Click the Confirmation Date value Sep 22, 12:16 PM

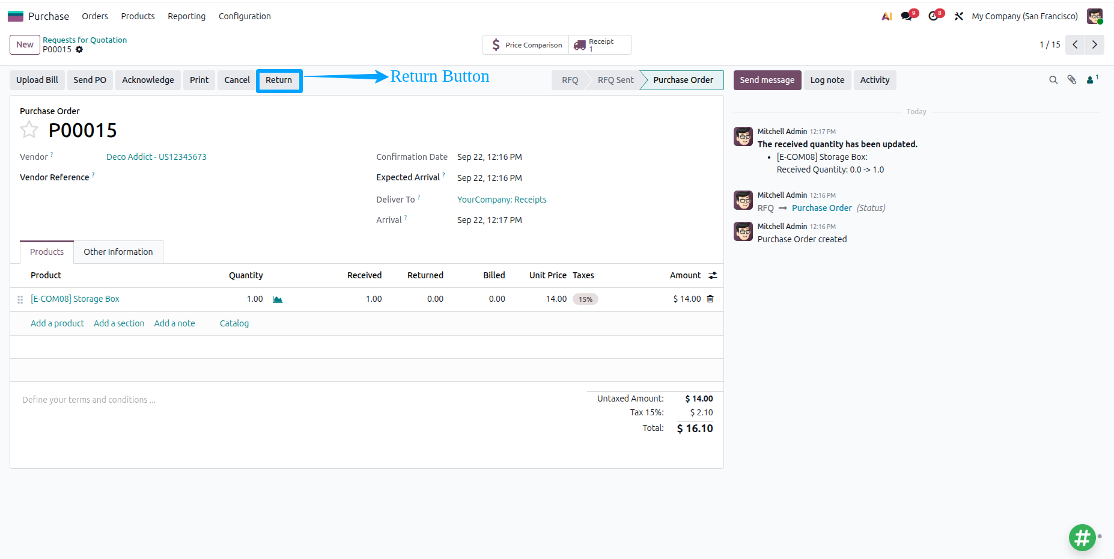pyautogui.click(x=489, y=157)
